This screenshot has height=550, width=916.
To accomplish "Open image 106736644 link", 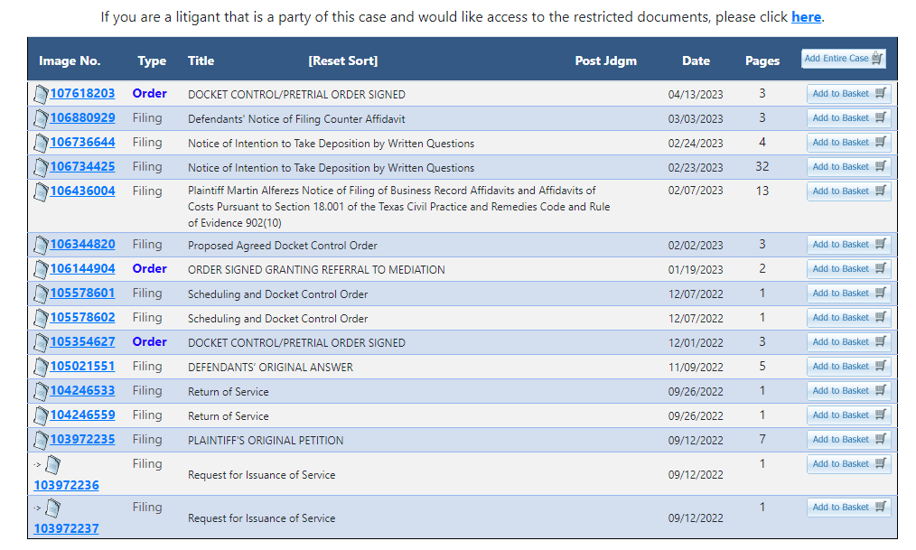I will pyautogui.click(x=82, y=143).
